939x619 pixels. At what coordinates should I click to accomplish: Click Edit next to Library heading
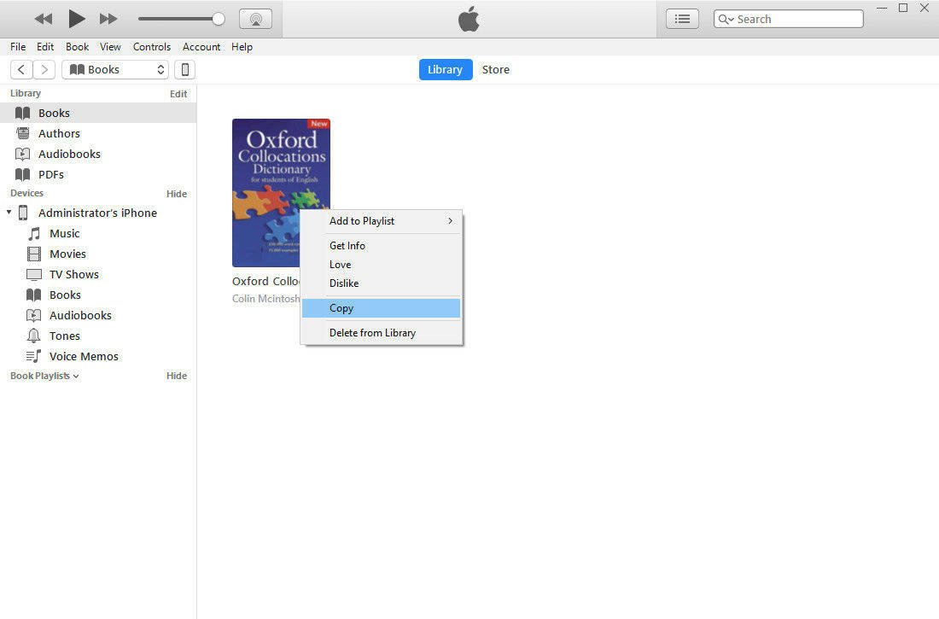(178, 94)
